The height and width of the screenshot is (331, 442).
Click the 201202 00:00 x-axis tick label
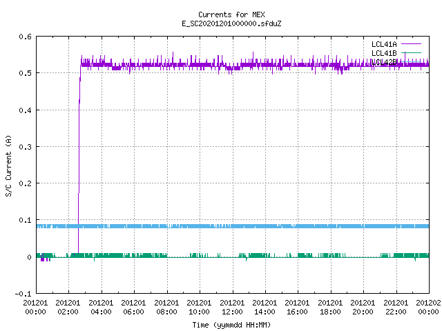coord(428,307)
